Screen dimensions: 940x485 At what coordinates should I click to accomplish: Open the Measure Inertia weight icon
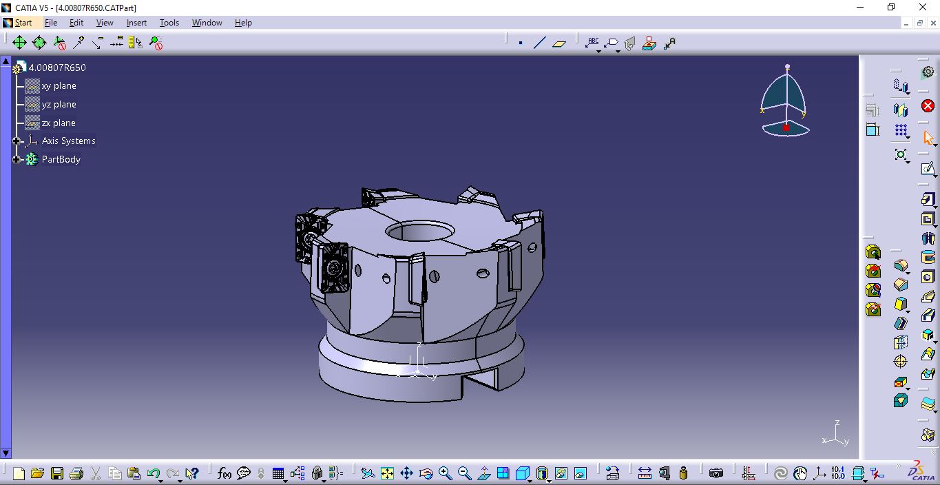pyautogui.click(x=683, y=473)
